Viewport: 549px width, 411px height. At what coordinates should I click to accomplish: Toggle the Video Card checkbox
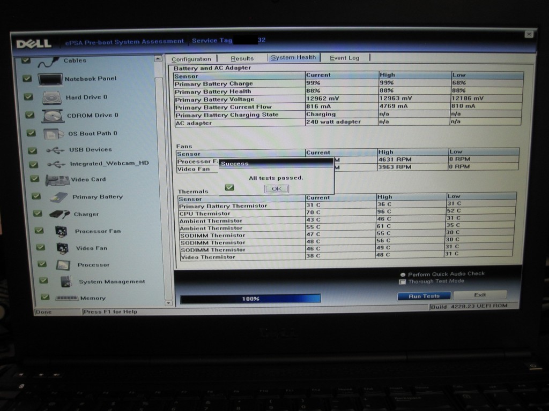(35, 179)
